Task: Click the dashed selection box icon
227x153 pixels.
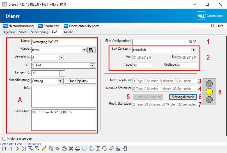Action: [x=98, y=149]
